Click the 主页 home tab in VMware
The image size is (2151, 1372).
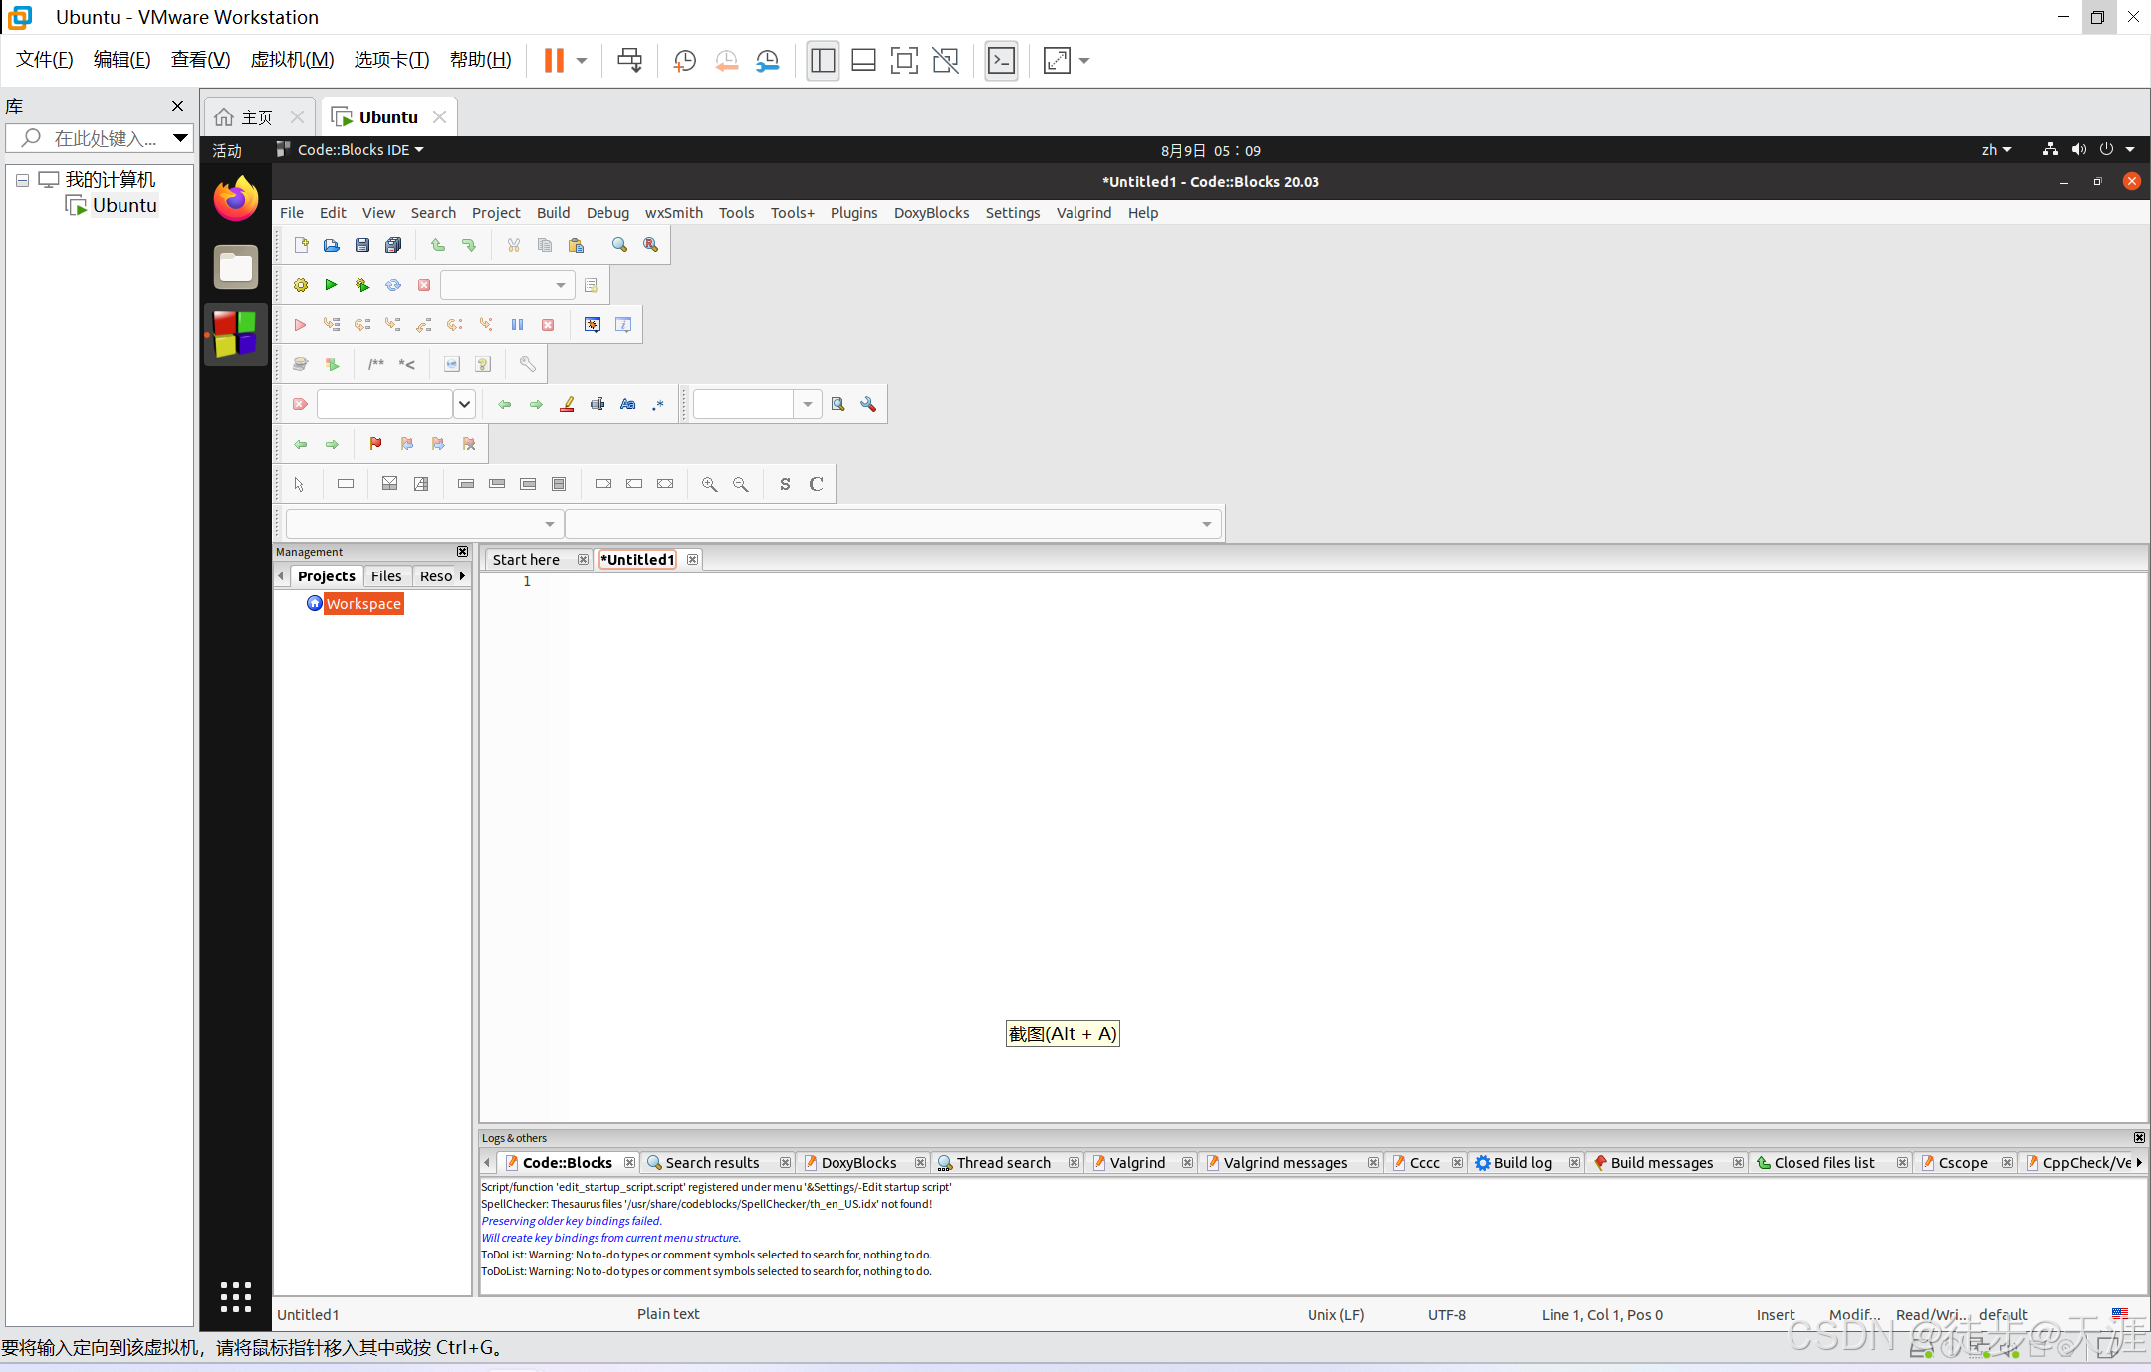[256, 117]
